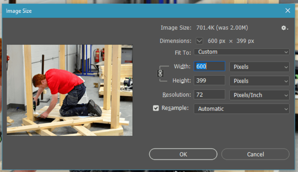Close the Image Size dialog
This screenshot has width=298, height=172.
point(288,11)
